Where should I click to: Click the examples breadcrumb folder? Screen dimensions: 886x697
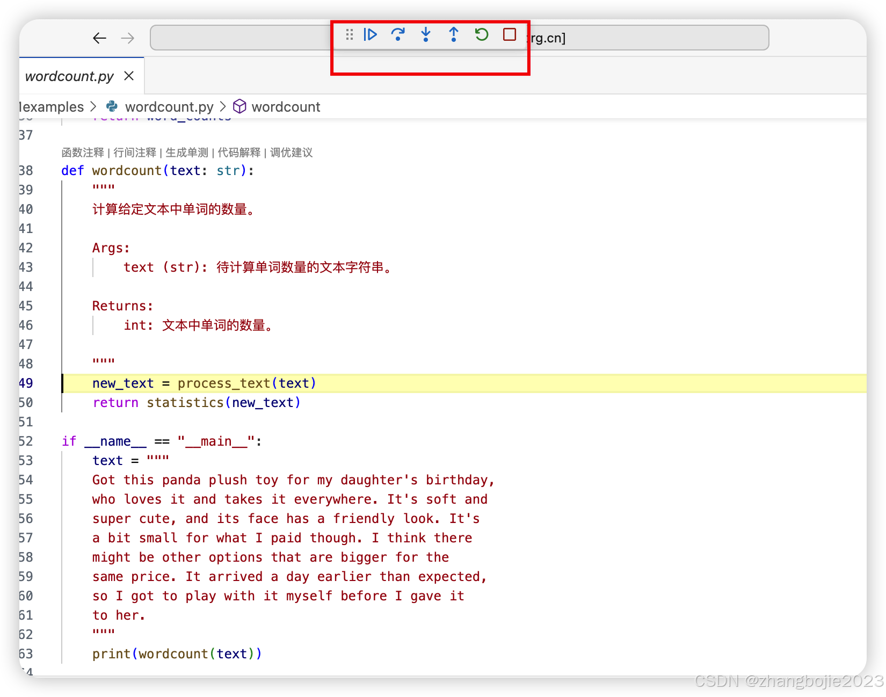[x=52, y=107]
